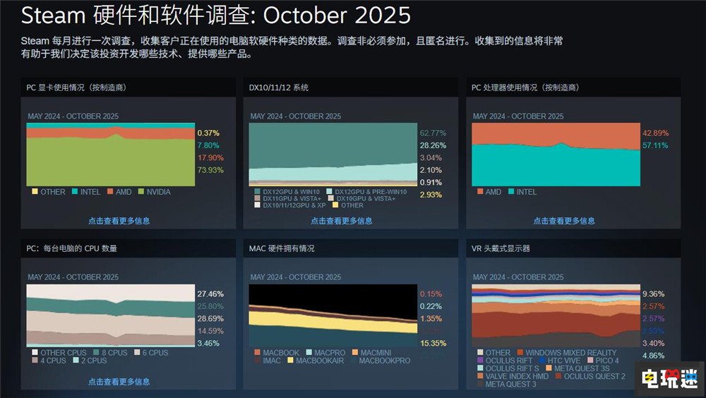
Task: Click the Steam 硬件和软件调查 page title
Action: [215, 16]
